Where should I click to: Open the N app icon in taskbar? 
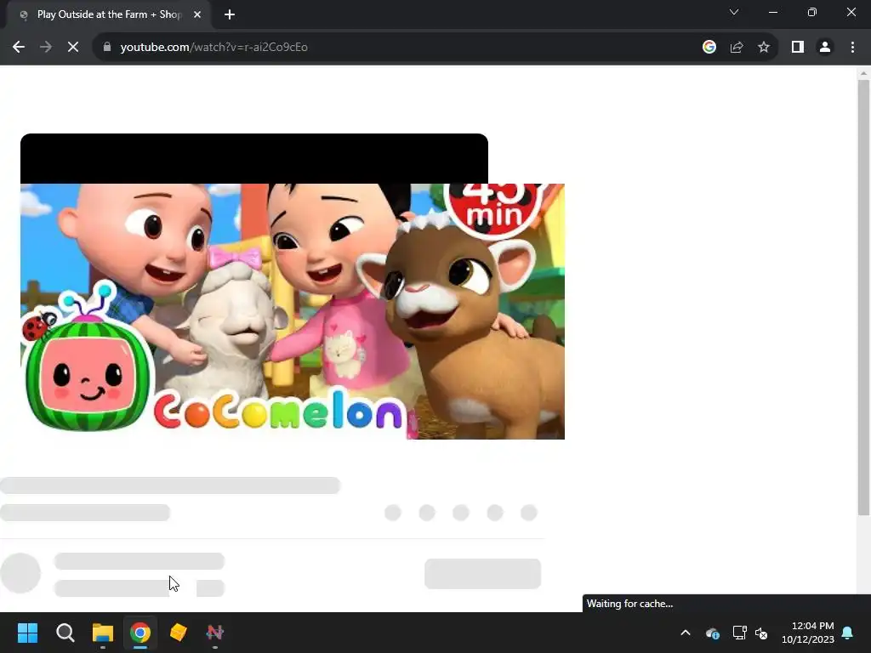pos(215,633)
